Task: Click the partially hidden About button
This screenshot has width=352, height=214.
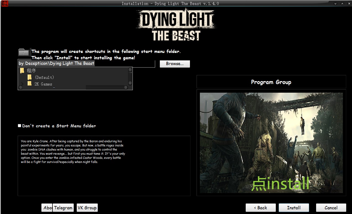Action: 47,208
